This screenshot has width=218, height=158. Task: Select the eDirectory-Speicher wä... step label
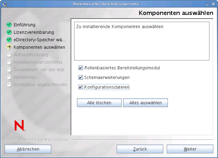click(x=40, y=40)
